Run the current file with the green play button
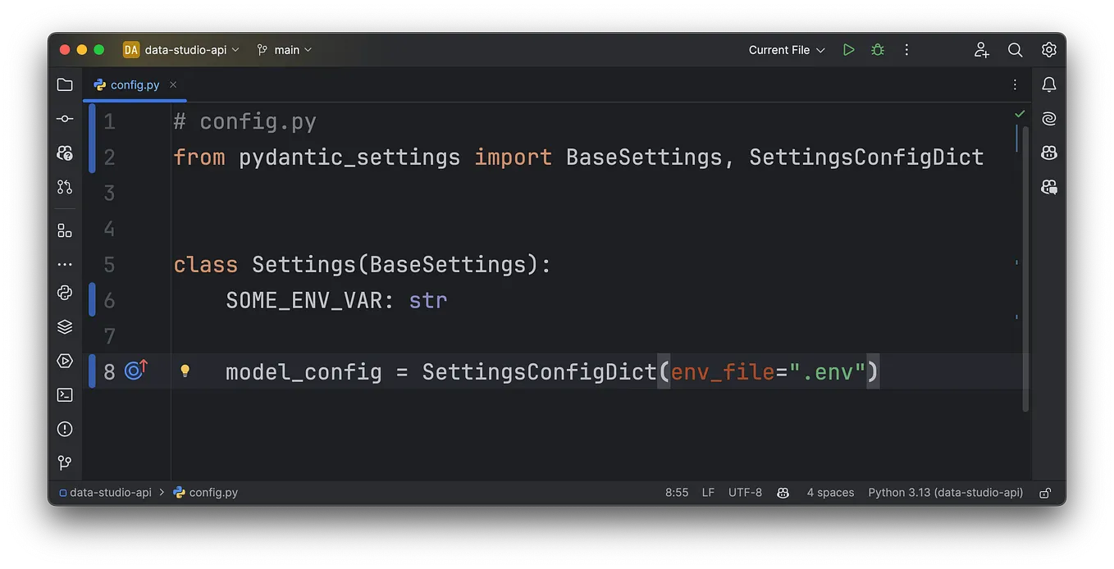1114x569 pixels. [x=848, y=49]
